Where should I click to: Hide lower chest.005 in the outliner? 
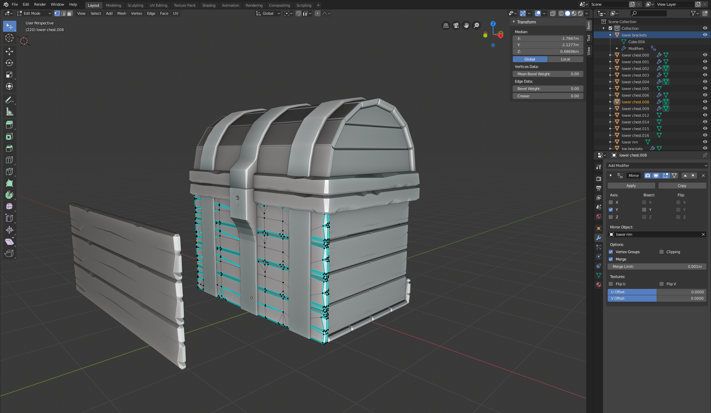point(705,89)
